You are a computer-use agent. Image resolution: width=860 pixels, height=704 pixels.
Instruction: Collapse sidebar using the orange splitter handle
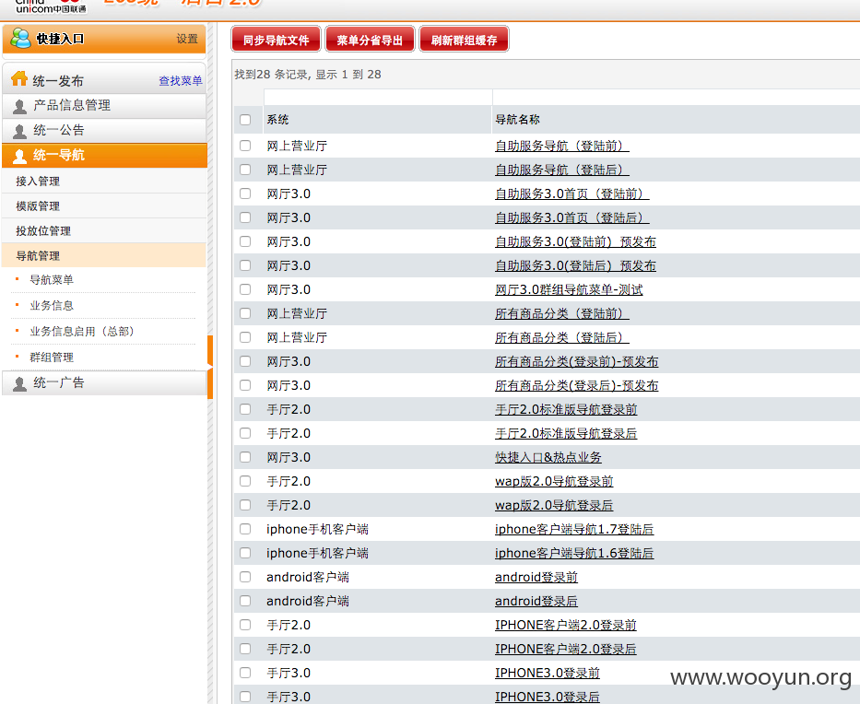(210, 366)
